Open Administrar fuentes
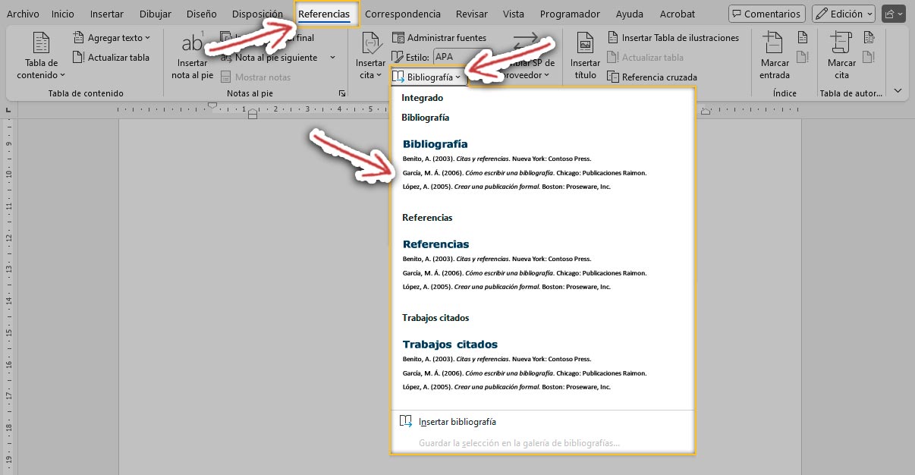The width and height of the screenshot is (915, 475). [439, 38]
